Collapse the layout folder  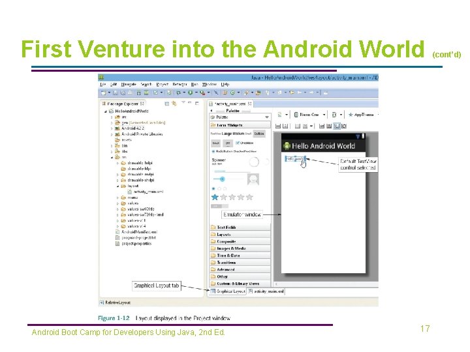coord(117,186)
